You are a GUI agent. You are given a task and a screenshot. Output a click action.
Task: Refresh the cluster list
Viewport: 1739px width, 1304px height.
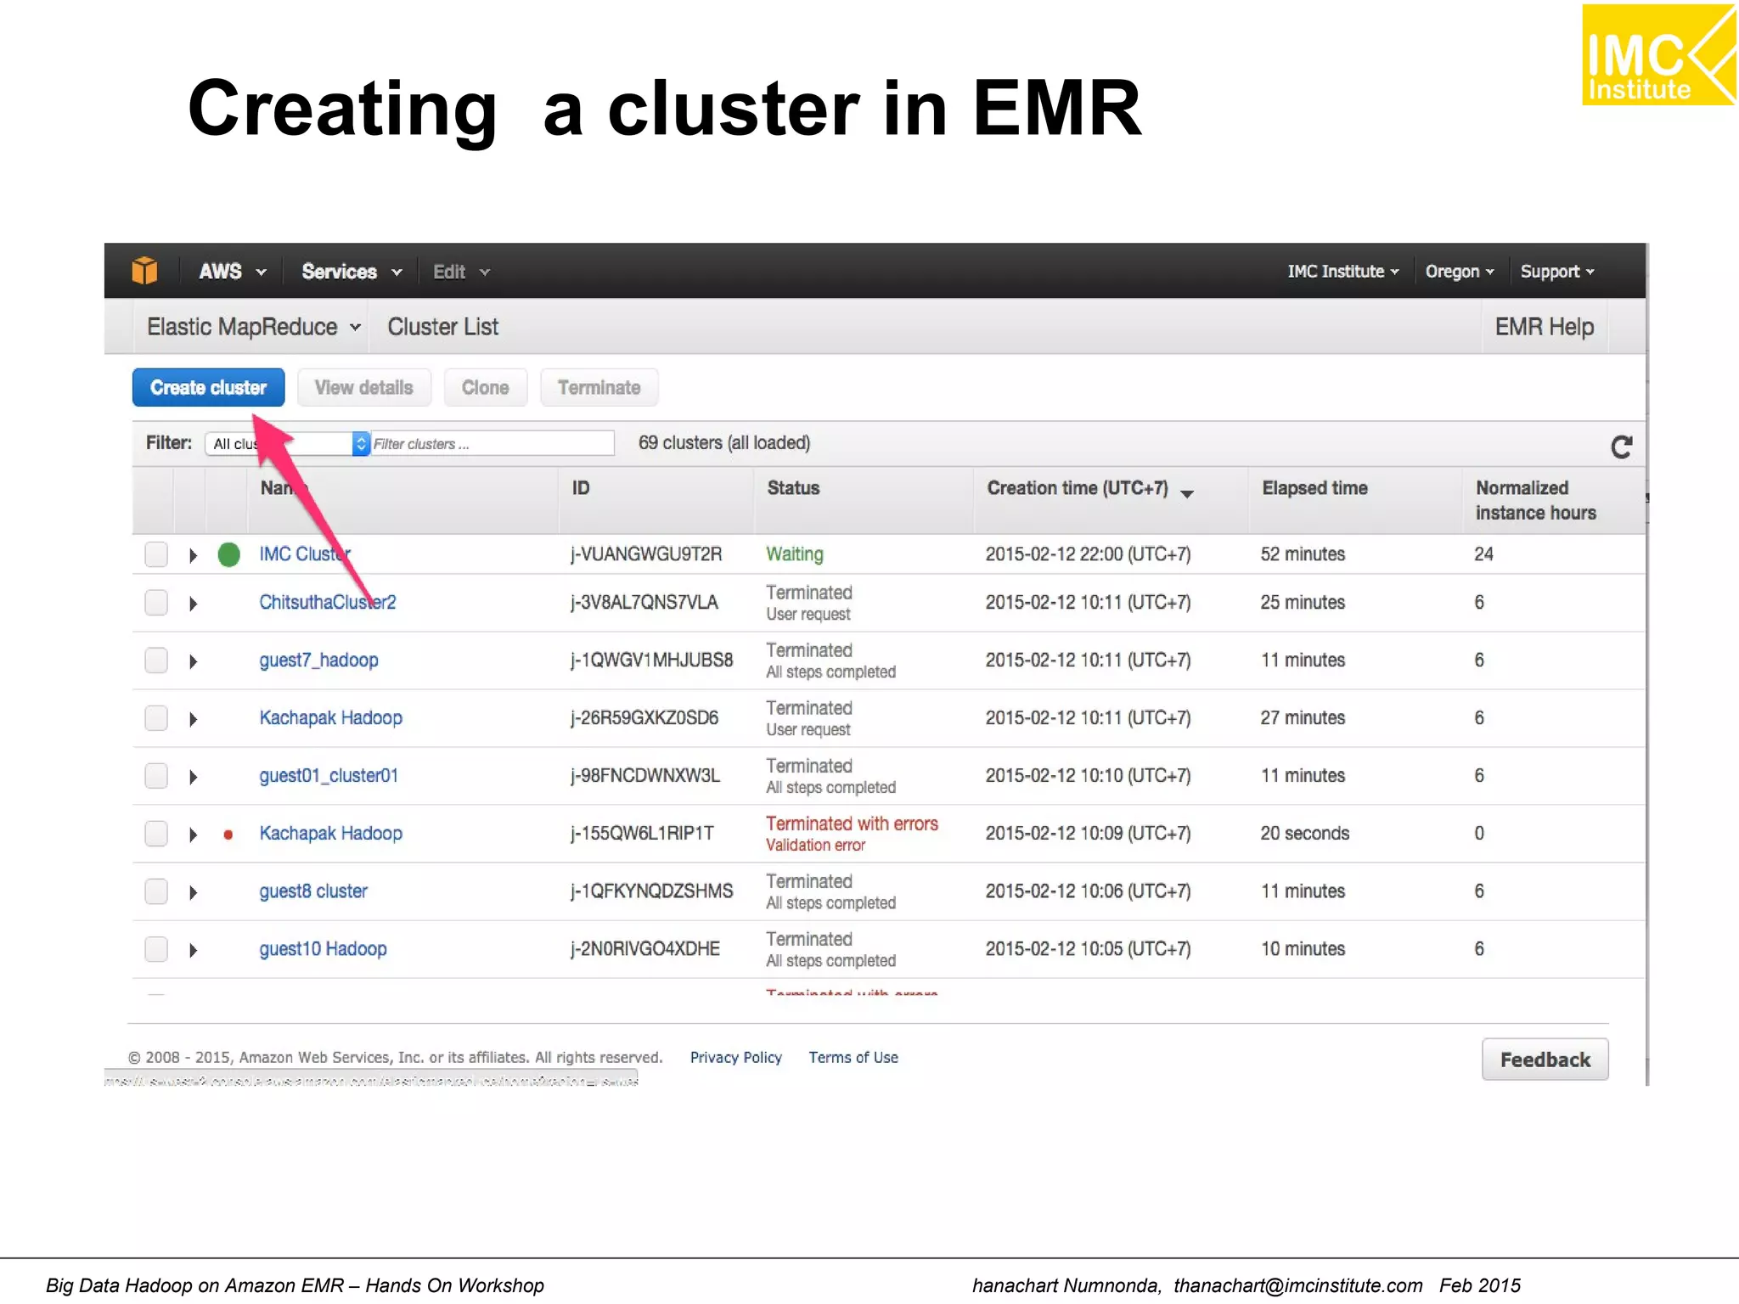[x=1621, y=447]
